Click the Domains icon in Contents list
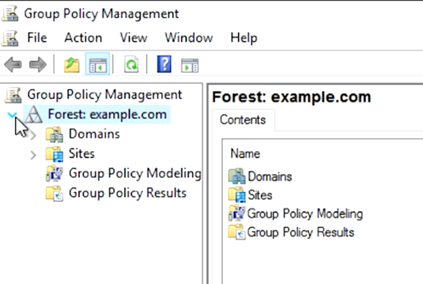423x284 pixels. click(236, 176)
